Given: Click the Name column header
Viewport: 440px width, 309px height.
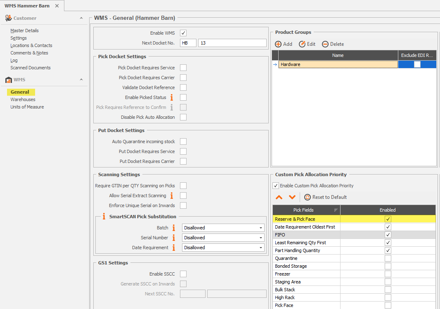Looking at the screenshot, I should coord(338,55).
